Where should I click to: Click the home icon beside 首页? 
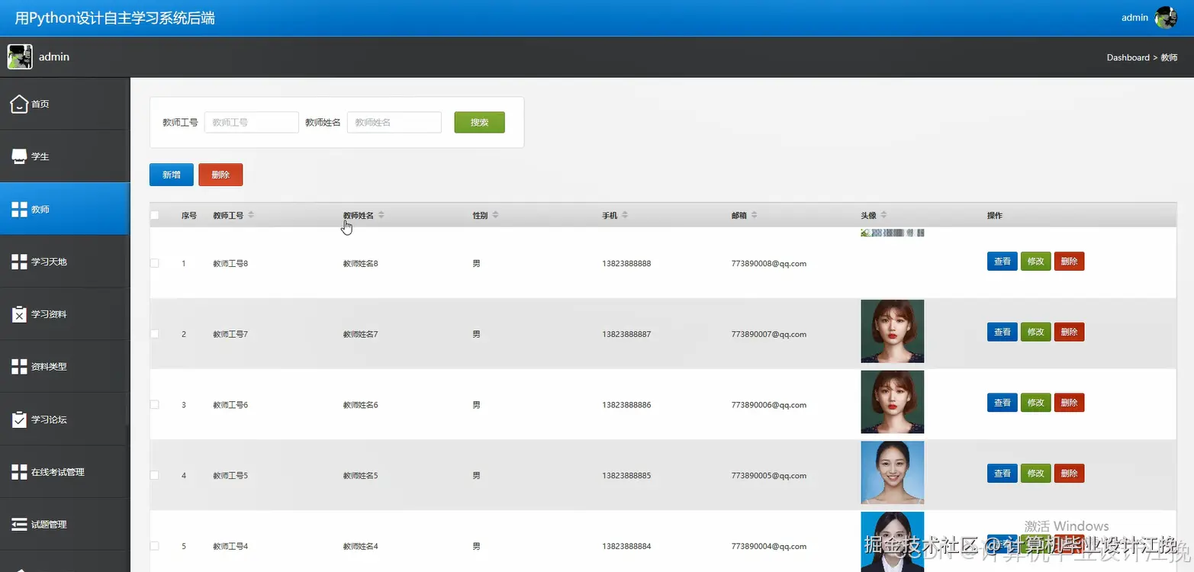(x=19, y=104)
